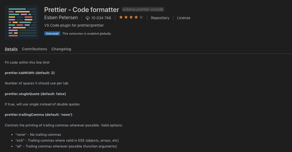Open the License link
The width and height of the screenshot is (292, 152).
coord(184,18)
